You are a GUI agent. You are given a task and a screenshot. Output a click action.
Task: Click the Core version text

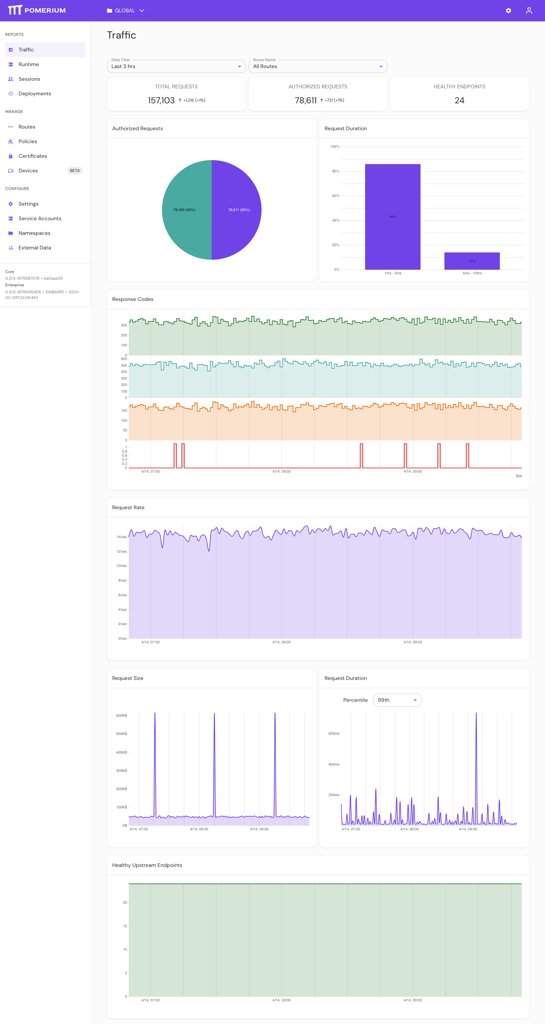pos(34,279)
